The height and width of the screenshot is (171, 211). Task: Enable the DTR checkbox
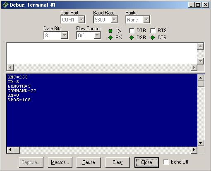132,31
